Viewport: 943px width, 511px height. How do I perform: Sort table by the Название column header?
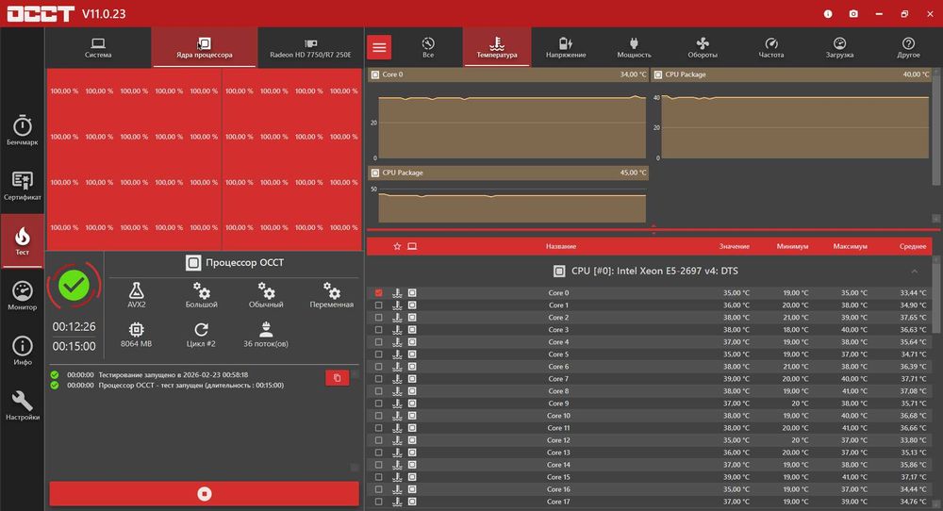click(561, 246)
